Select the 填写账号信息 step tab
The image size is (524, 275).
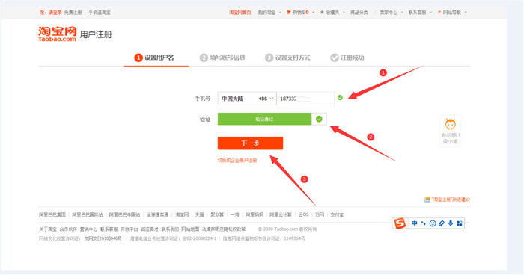click(222, 58)
